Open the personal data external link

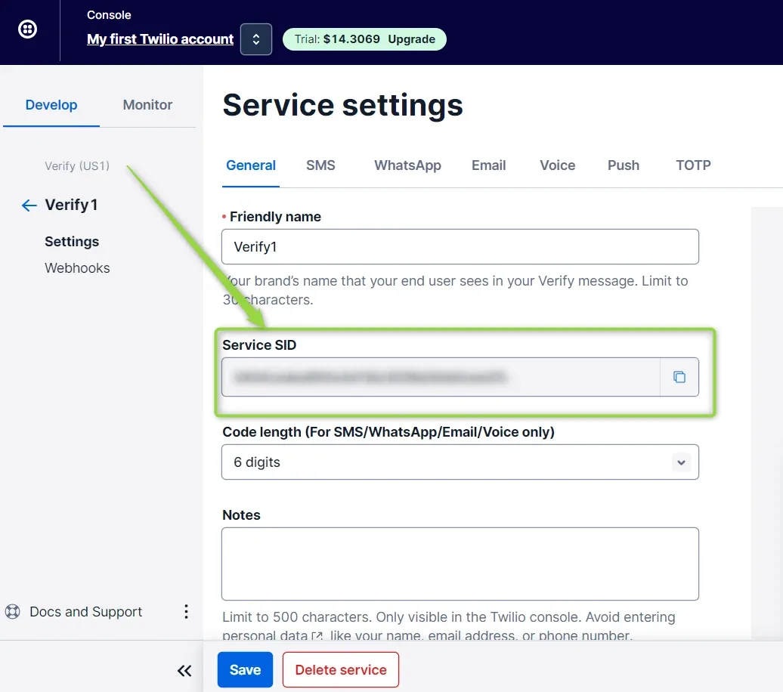click(x=273, y=635)
